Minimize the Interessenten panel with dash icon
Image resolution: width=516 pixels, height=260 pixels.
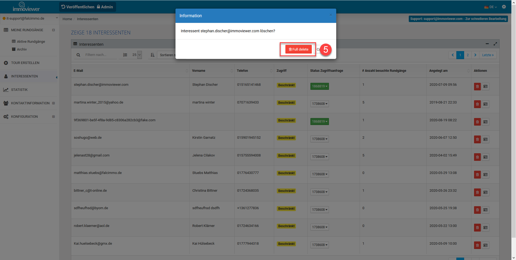(487, 44)
